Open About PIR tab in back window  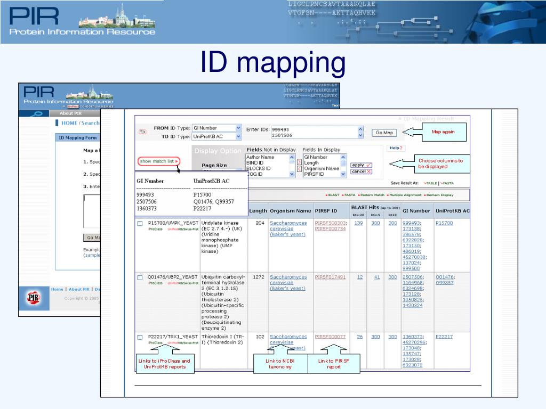[x=70, y=113]
